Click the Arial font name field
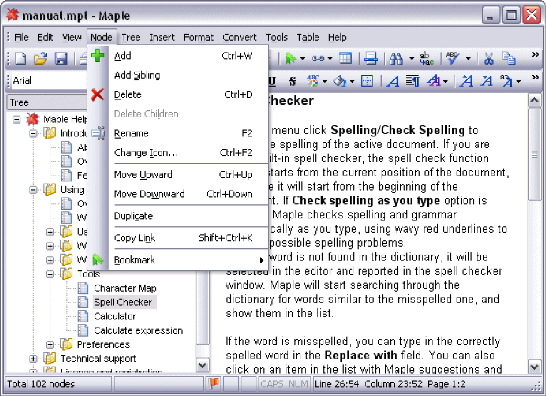The width and height of the screenshot is (546, 396). click(49, 81)
